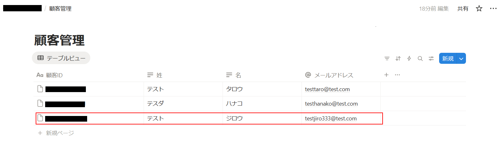Add a new property with the plus icon

[386, 75]
